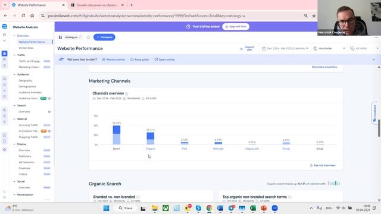Open the All traffic dropdown
Image resolution: width=381 pixels, height=214 pixels.
pos(364,49)
